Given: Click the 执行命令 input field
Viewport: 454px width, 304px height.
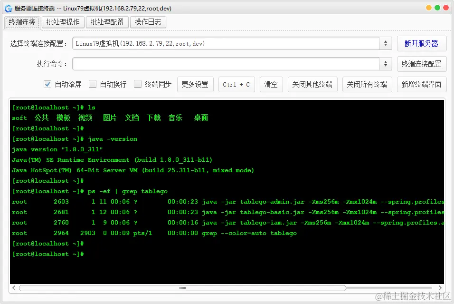Looking at the screenshot, I should pos(226,64).
